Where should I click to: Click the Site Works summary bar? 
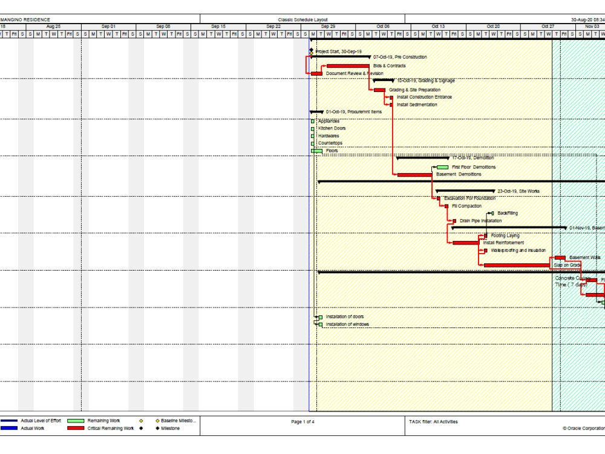[465, 191]
